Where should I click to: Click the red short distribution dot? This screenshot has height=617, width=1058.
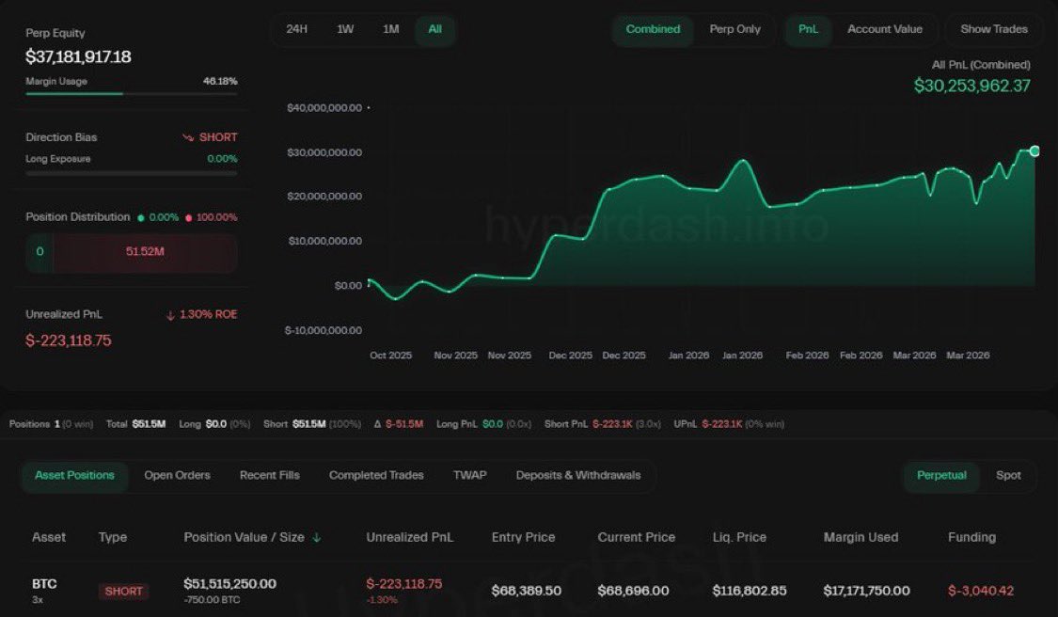188,218
